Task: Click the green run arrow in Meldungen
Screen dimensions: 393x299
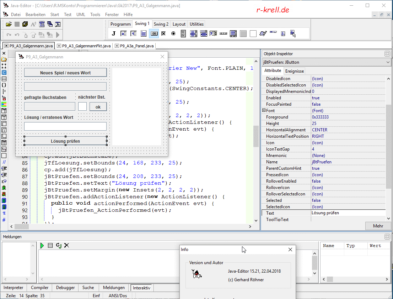Action: point(42,246)
